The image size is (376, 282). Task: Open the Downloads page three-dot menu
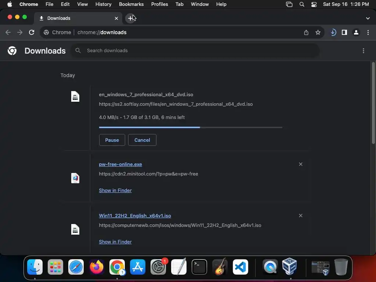[364, 51]
